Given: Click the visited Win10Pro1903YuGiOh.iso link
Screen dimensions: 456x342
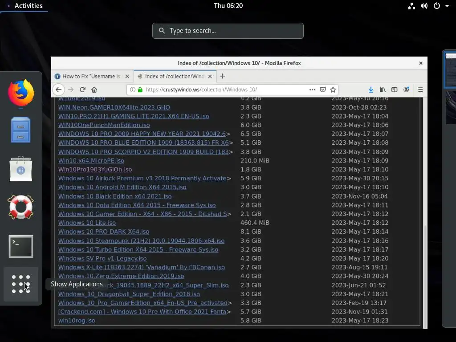Looking at the screenshot, I should (x=95, y=169).
